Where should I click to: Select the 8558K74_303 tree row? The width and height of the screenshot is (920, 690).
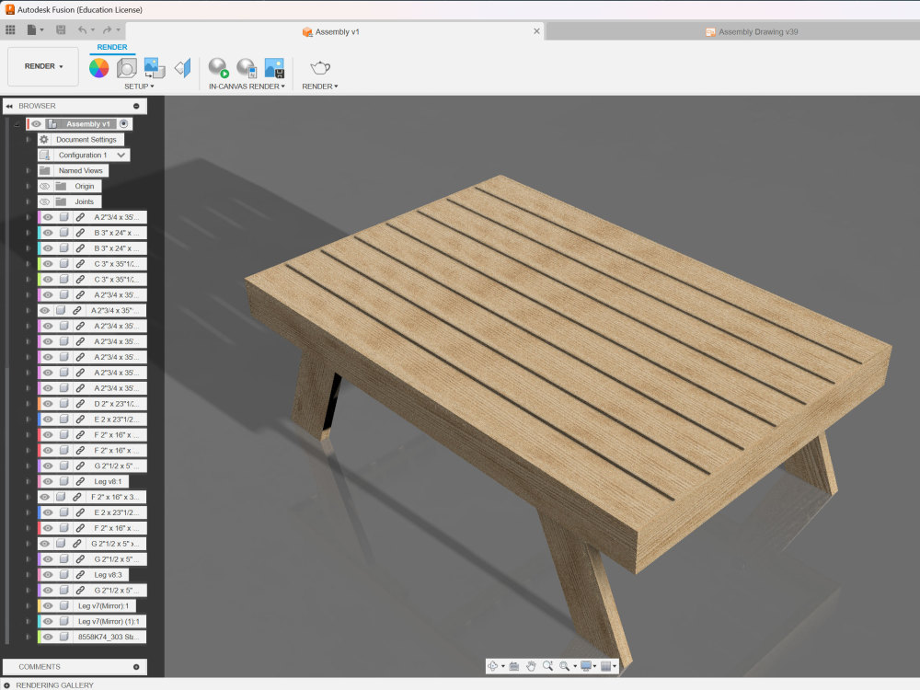(x=92, y=638)
